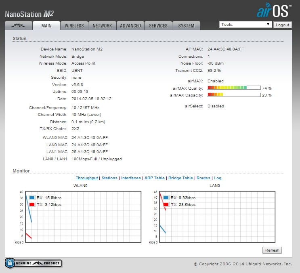Switch to the MAIN tab

46,25
